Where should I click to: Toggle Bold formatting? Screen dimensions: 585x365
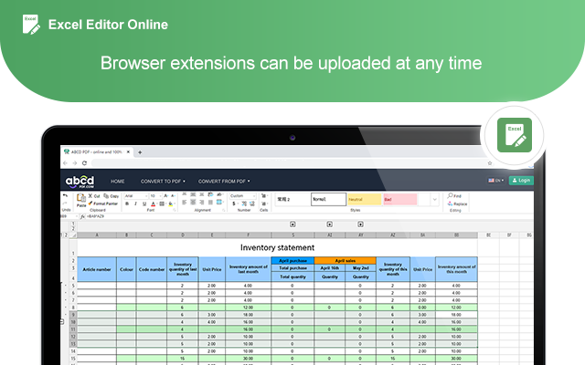pos(127,203)
